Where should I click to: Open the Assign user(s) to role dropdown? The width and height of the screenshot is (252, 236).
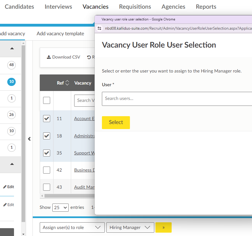72,228
